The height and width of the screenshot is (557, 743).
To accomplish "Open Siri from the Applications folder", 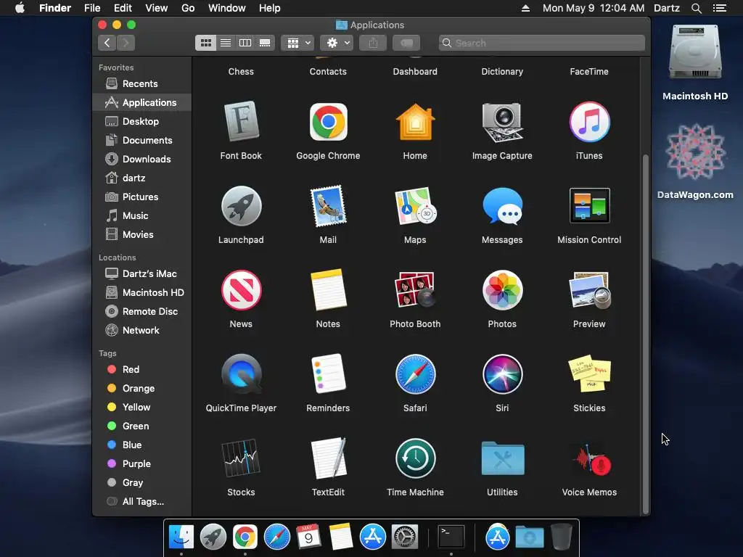I will [x=502, y=374].
